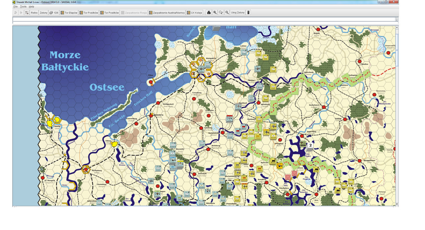Screen dimensions: 425x230
Task: Click the last toolbar icon after Ukryj Żetony
Action: 248,13
